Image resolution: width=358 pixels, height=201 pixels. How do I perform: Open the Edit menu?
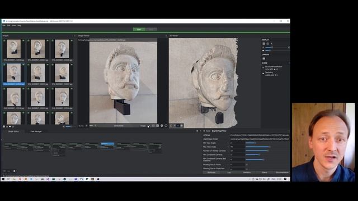point(9,26)
